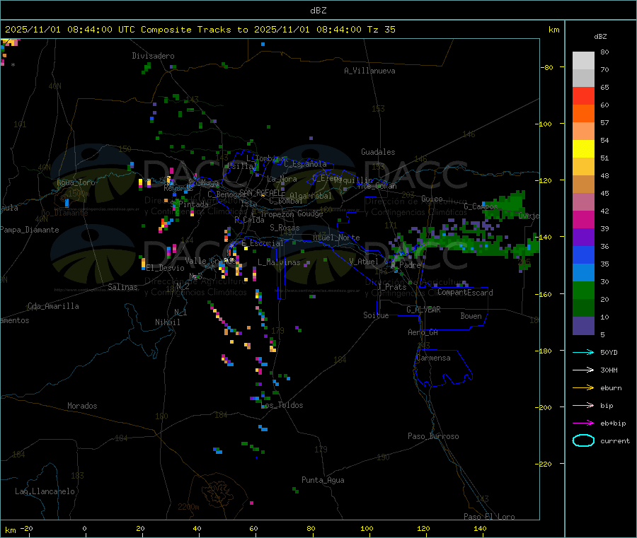Click the A_Villanueva map label
The width and height of the screenshot is (637, 538).
[x=369, y=71]
